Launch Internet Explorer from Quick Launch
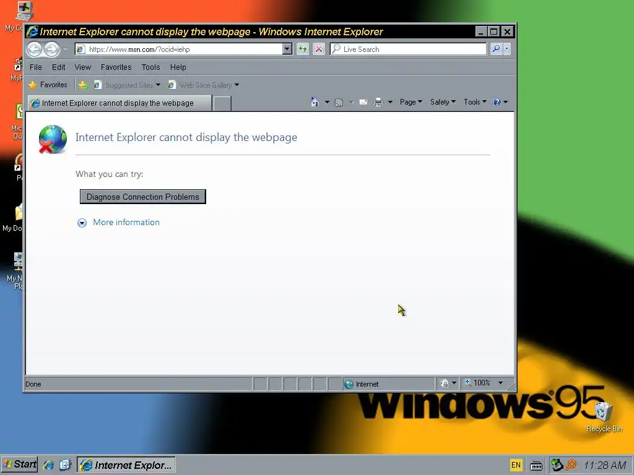Screen dimensions: 634x475 pos(49,465)
